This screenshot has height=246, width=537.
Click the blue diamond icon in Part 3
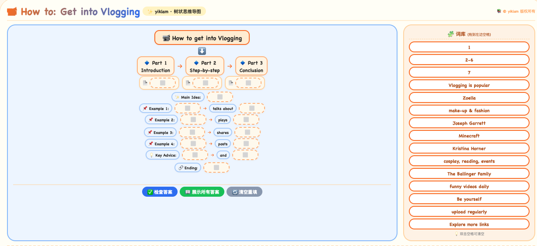243,63
